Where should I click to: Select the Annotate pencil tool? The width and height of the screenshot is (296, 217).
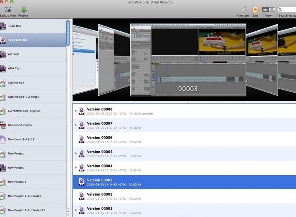(x=243, y=9)
